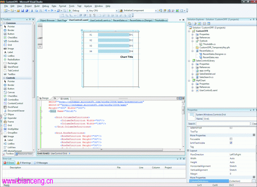Image resolution: width=257 pixels, height=187 pixels.
Task: Click the Copy icon in the toolbar
Action: click(36, 11)
